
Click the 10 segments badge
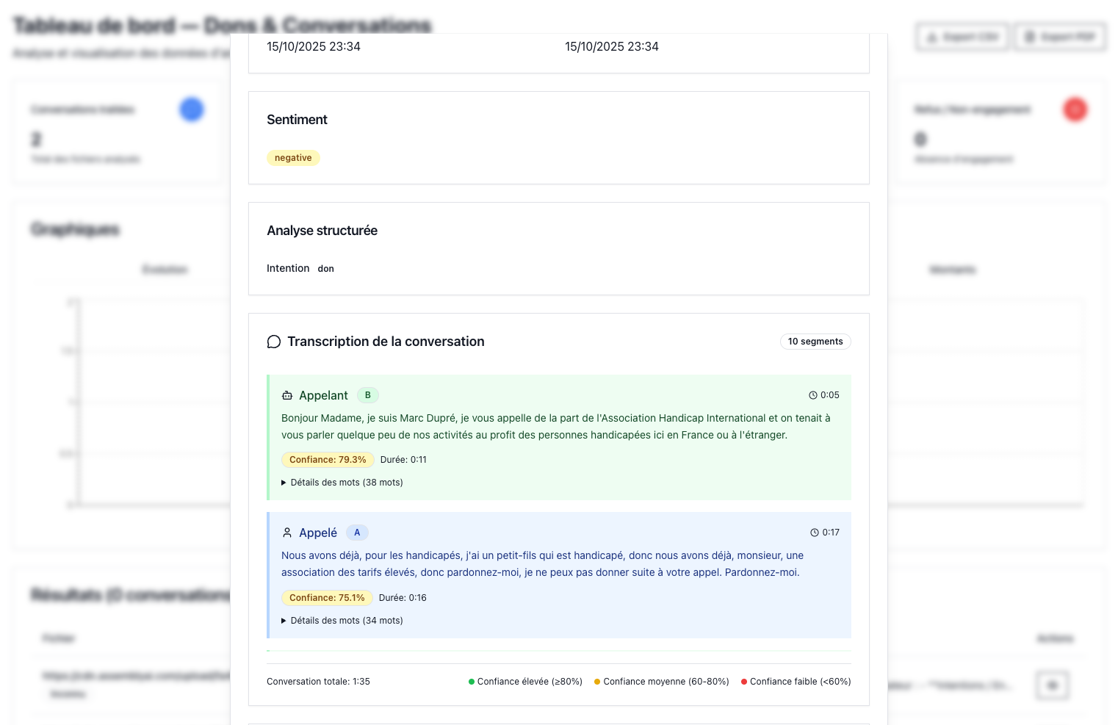(815, 342)
